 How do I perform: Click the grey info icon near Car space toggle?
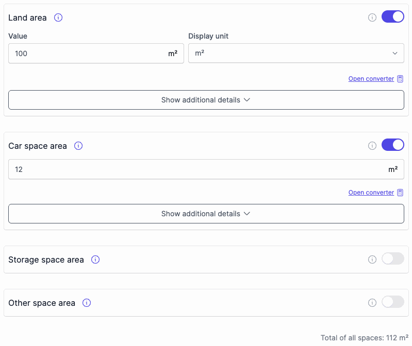point(372,146)
